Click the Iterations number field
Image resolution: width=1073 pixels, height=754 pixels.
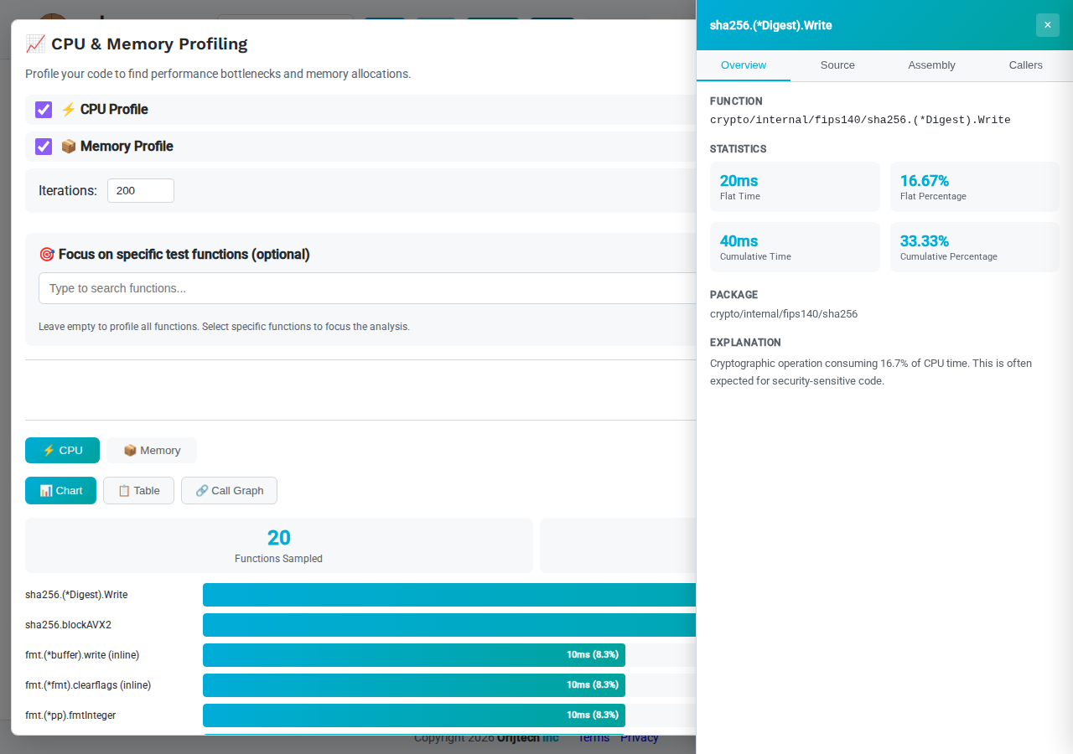tap(140, 190)
